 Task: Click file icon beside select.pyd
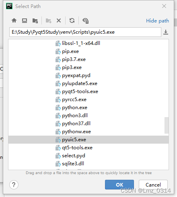pos(58,156)
